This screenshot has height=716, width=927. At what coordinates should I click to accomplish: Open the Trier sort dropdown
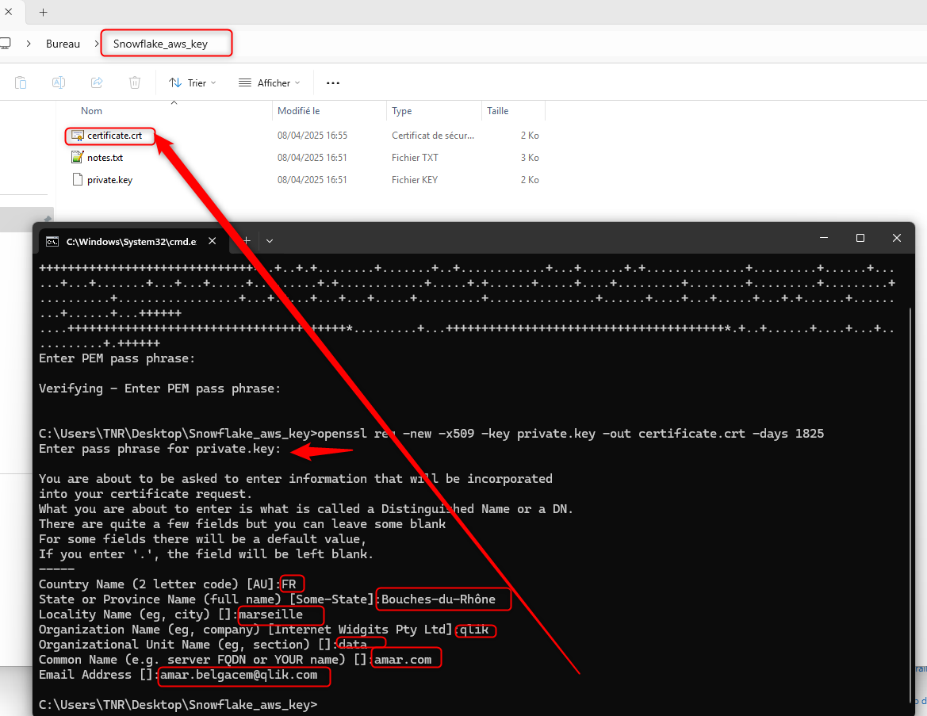pyautogui.click(x=193, y=82)
